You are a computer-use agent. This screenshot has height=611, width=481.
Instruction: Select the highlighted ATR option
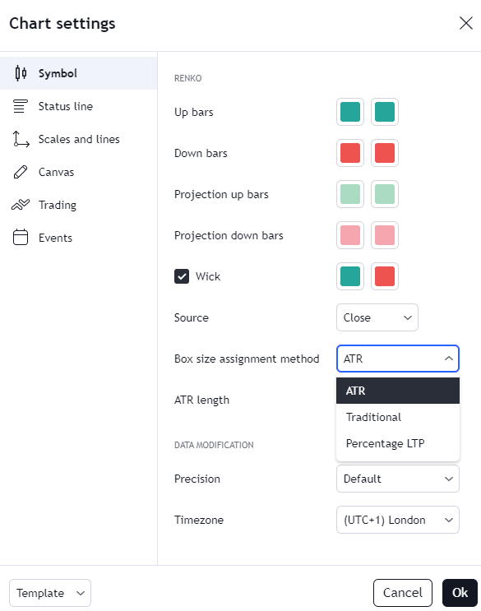coord(398,391)
